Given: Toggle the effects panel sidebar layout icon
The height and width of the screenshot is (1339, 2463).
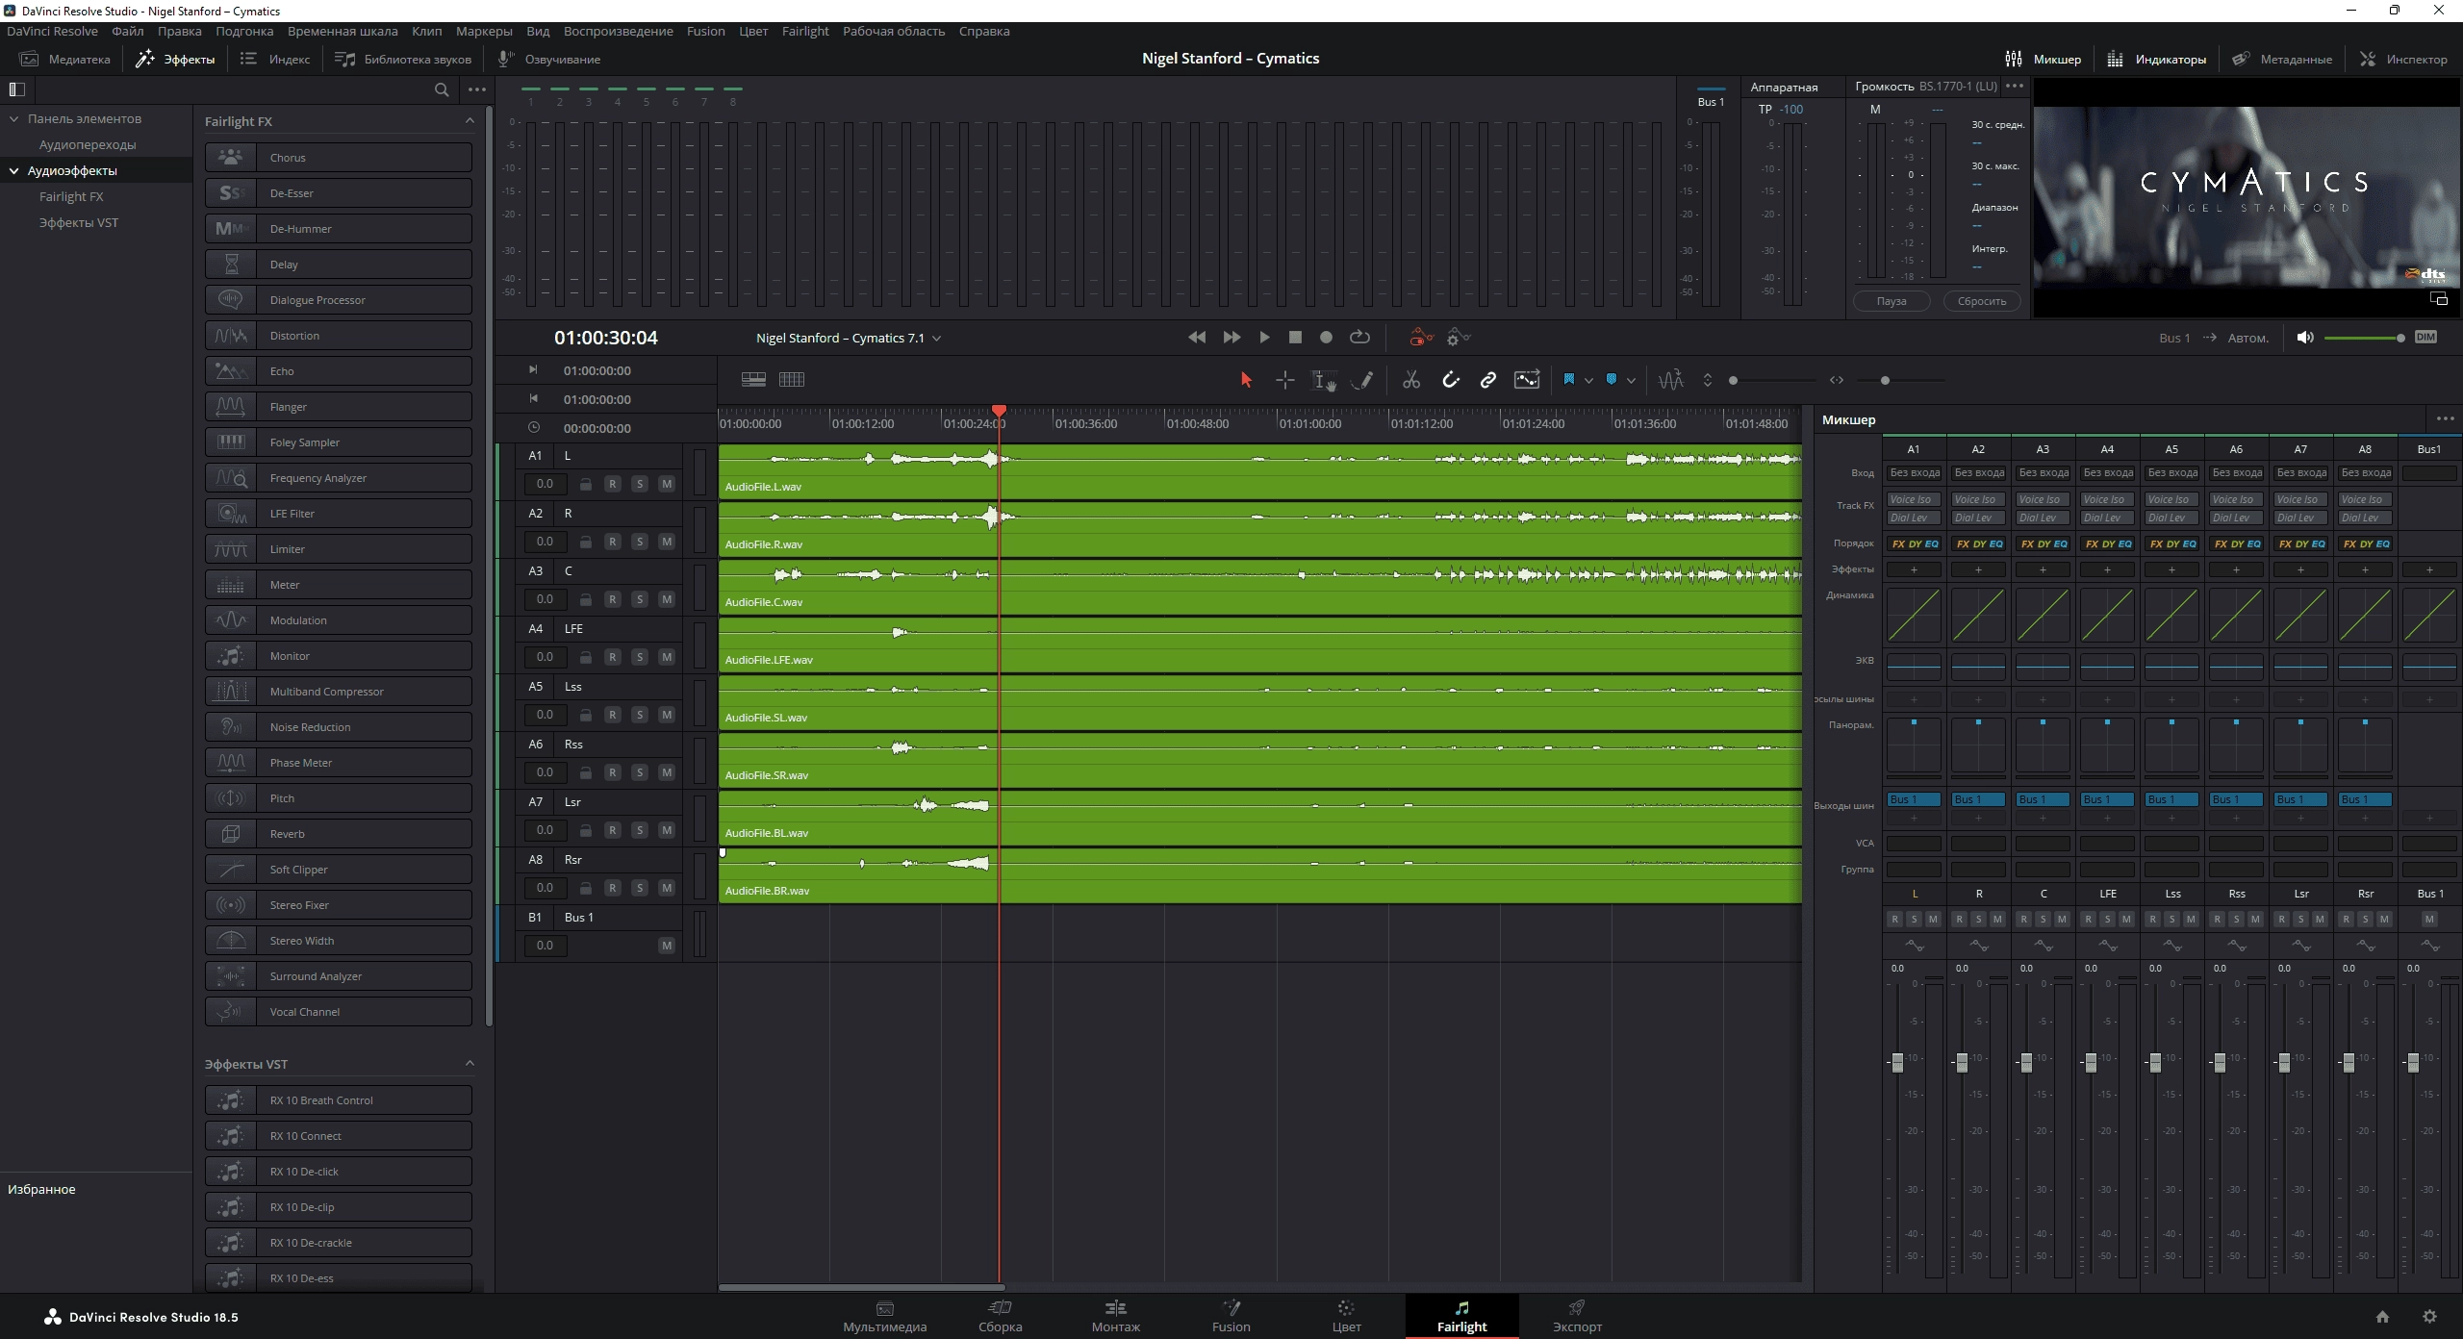Looking at the screenshot, I should [16, 89].
